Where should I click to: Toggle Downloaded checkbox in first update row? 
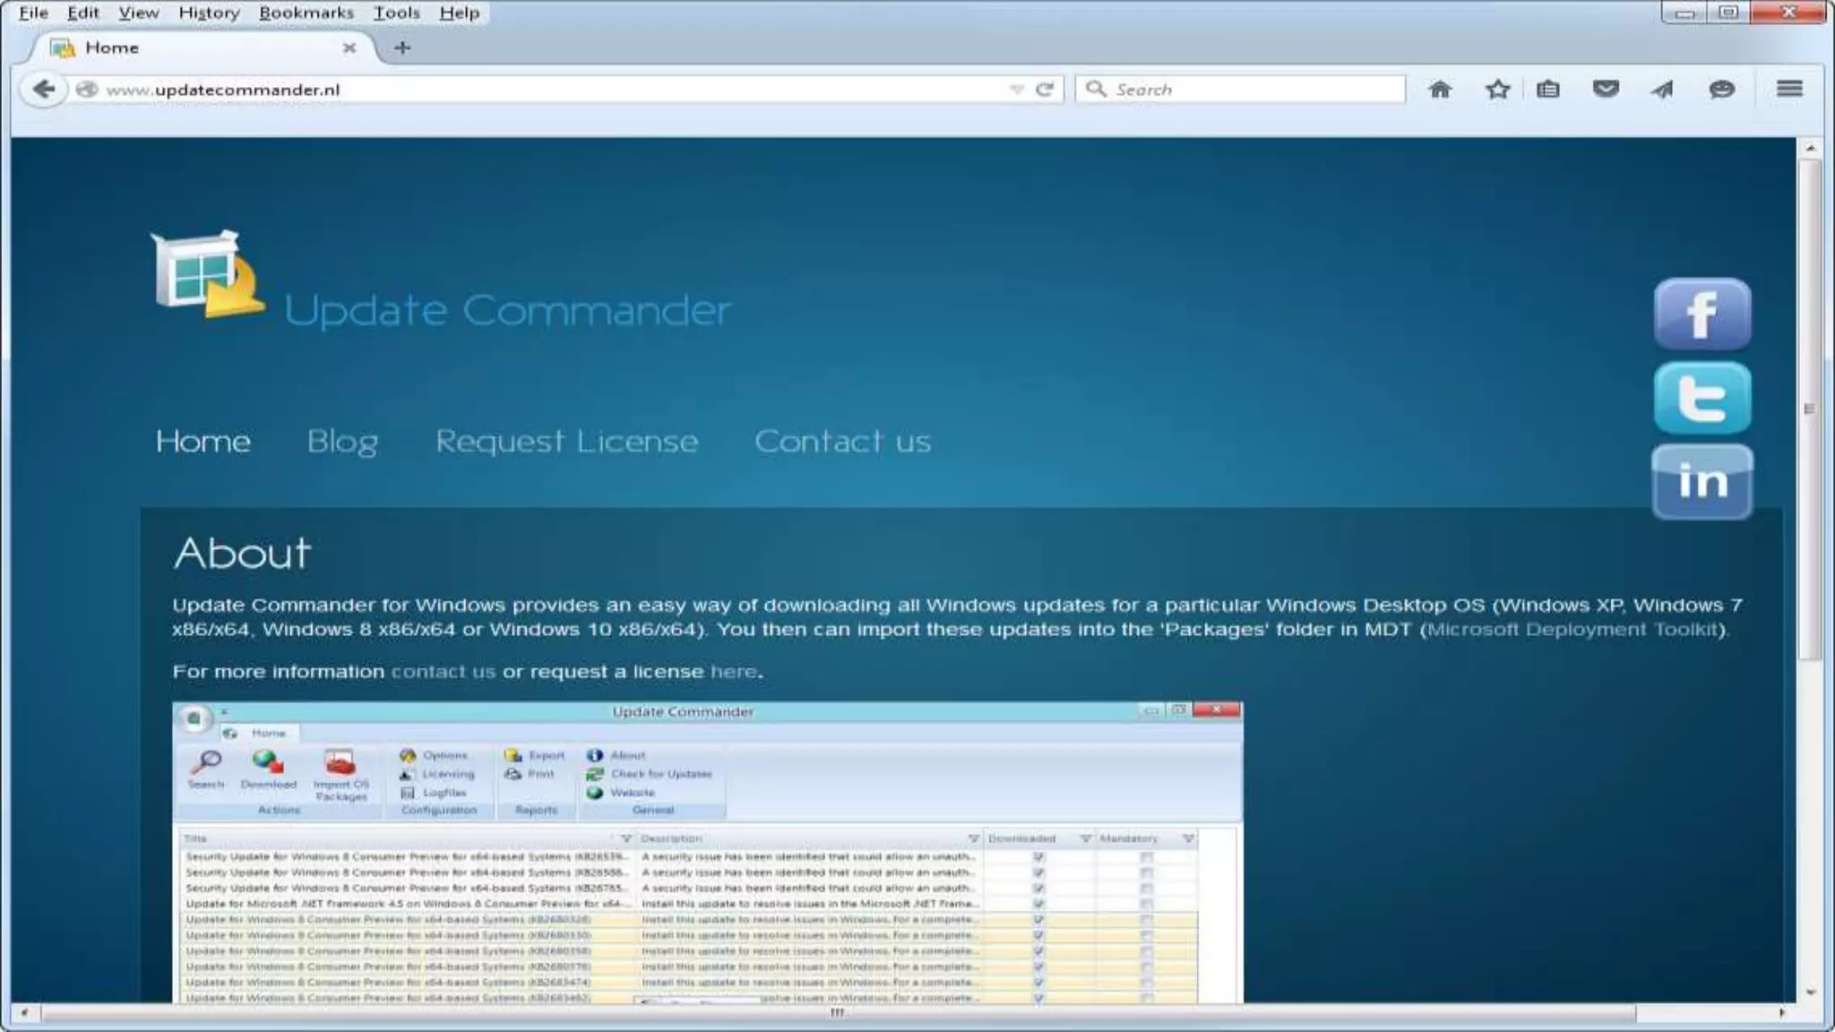(x=1038, y=856)
